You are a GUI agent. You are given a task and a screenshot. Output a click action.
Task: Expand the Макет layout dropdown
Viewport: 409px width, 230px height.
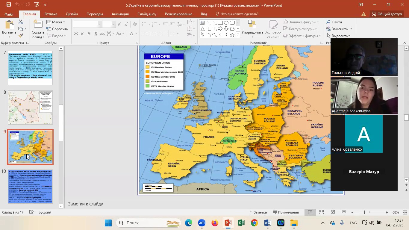pyautogui.click(x=56, y=22)
